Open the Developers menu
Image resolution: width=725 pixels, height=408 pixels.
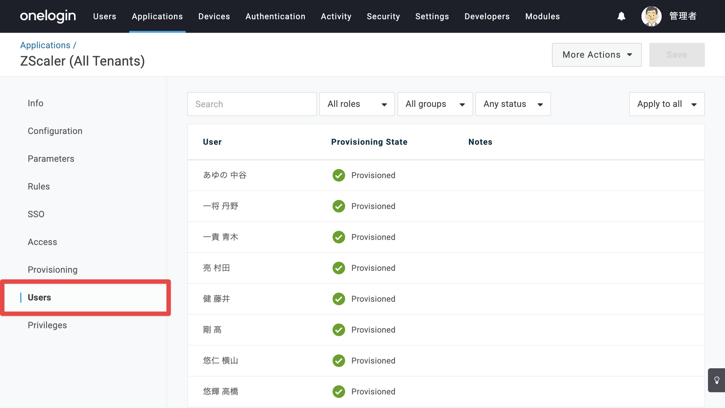click(487, 16)
